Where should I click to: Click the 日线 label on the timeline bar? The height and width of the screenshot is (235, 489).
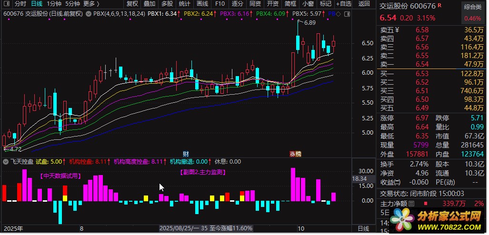tap(363, 229)
